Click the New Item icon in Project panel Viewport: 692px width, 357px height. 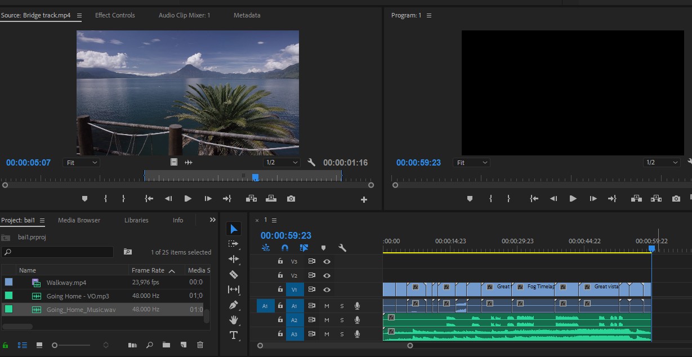(183, 345)
